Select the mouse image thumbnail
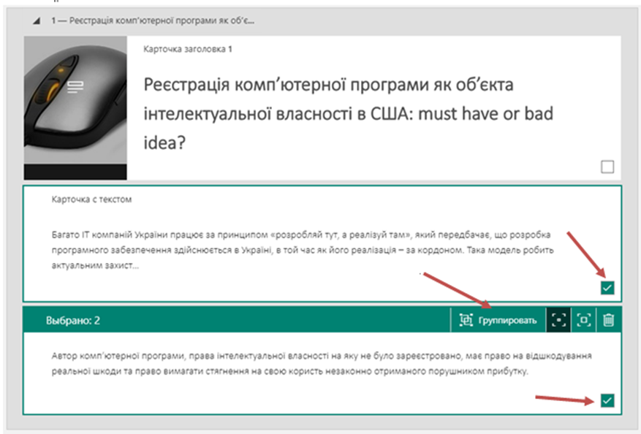 75,108
